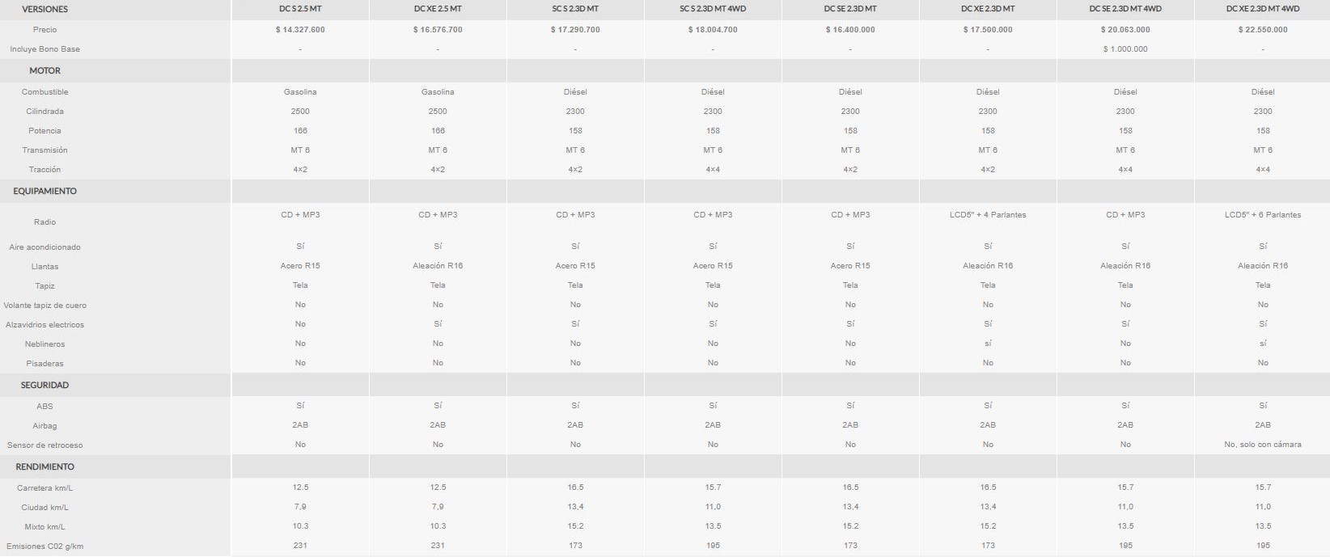Select the $ 1.000.000 bono base value

point(1125,49)
